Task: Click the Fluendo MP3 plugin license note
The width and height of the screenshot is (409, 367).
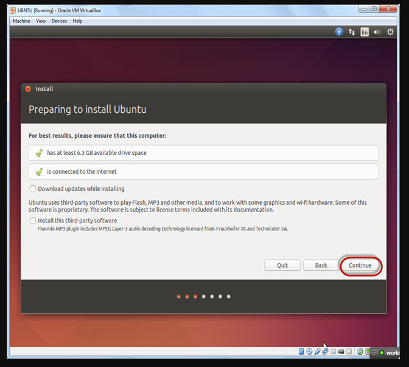Action: pyautogui.click(x=163, y=229)
